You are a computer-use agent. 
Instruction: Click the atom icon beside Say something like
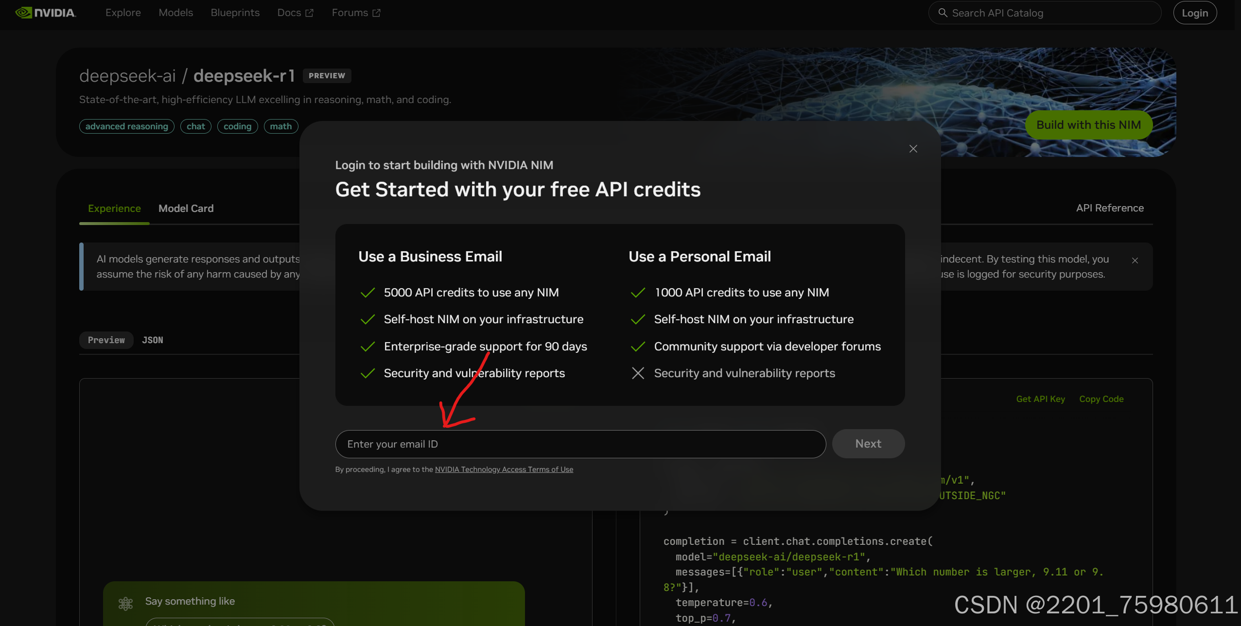pos(125,603)
